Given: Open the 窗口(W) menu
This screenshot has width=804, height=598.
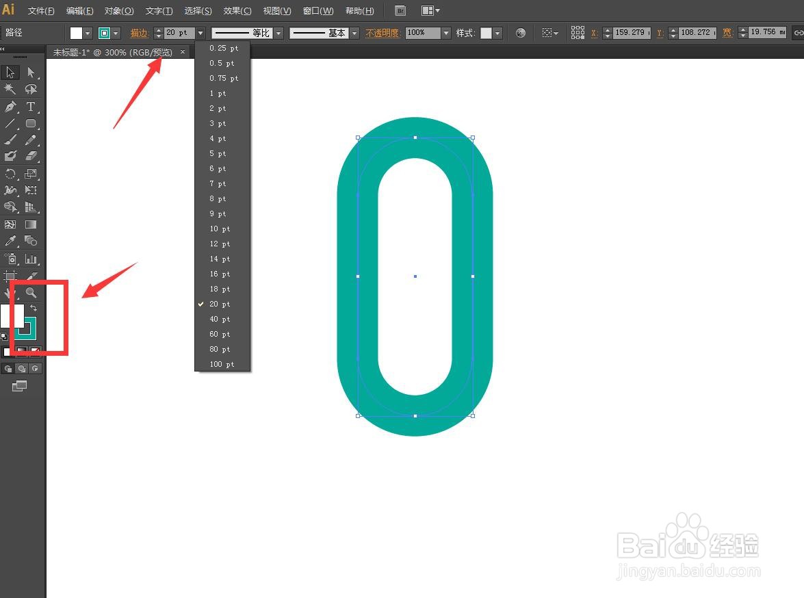Looking at the screenshot, I should pos(318,11).
